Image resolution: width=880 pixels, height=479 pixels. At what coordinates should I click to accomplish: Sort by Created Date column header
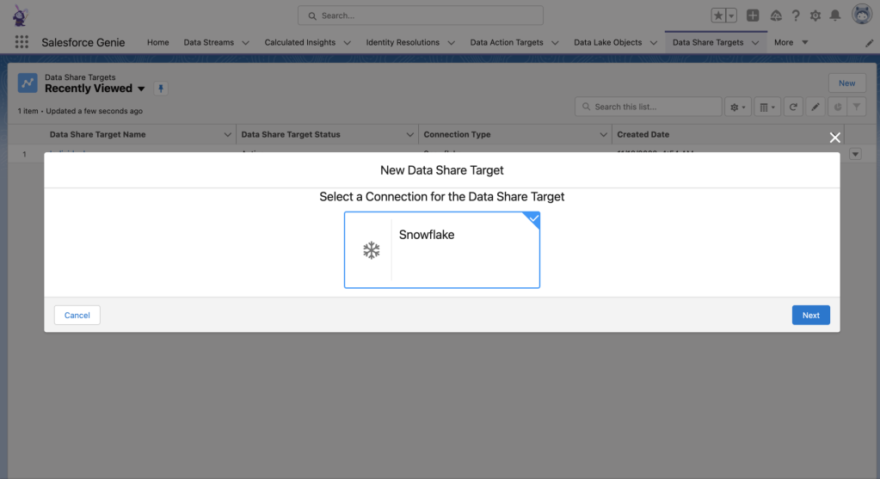click(643, 135)
